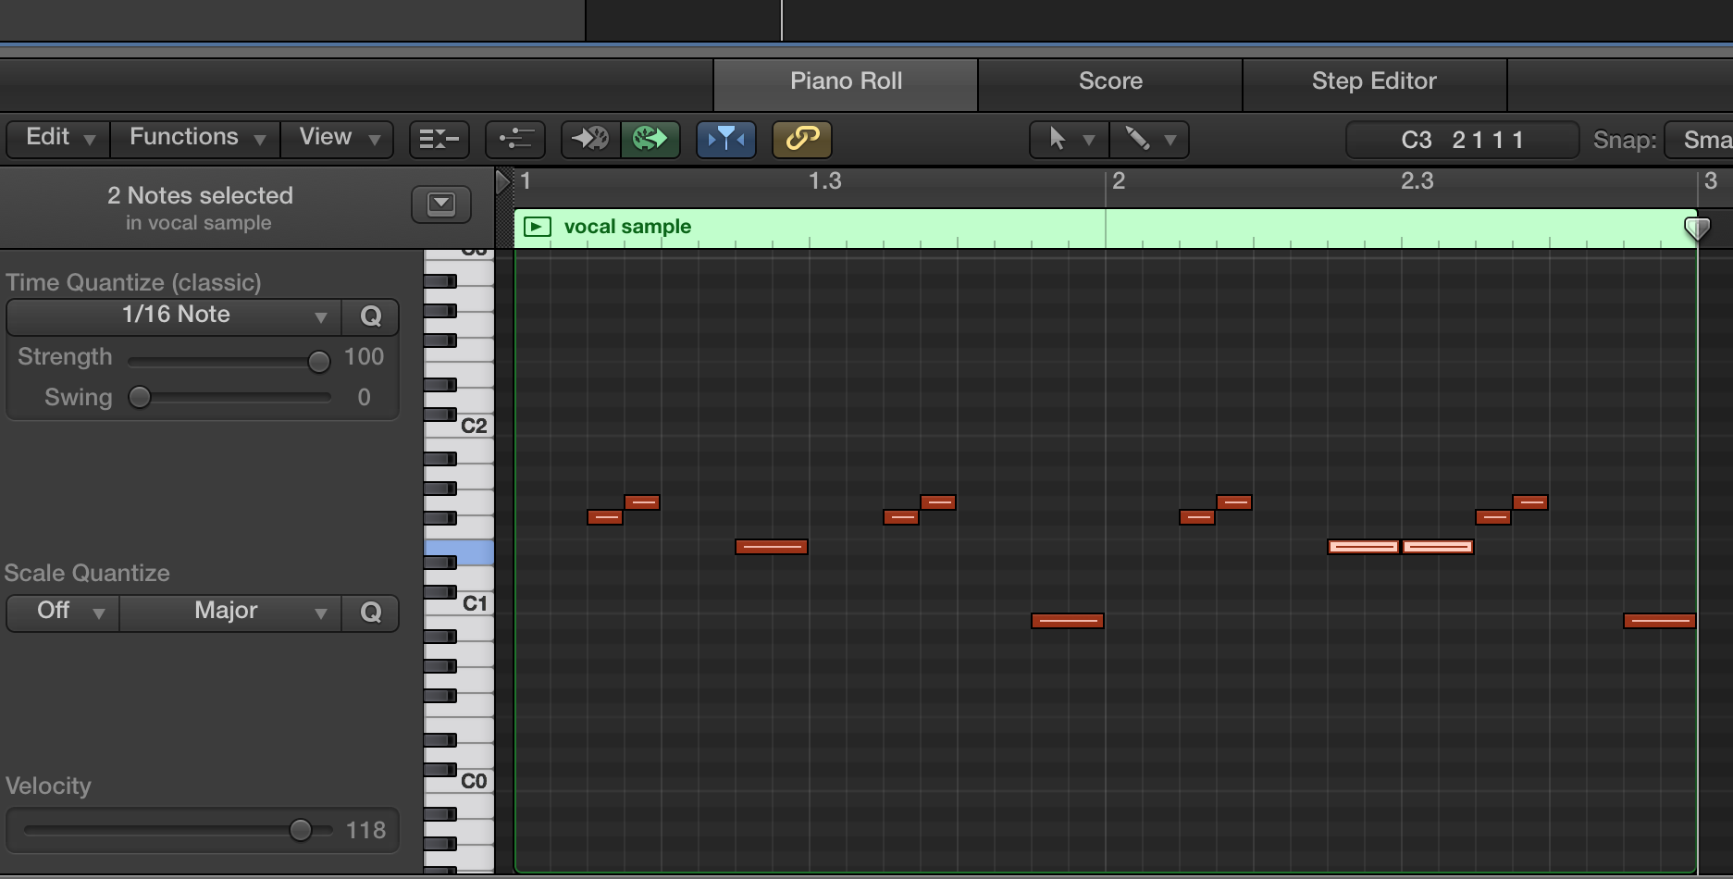
Task: Select the first selected note after 2.3
Action: [1437, 547]
